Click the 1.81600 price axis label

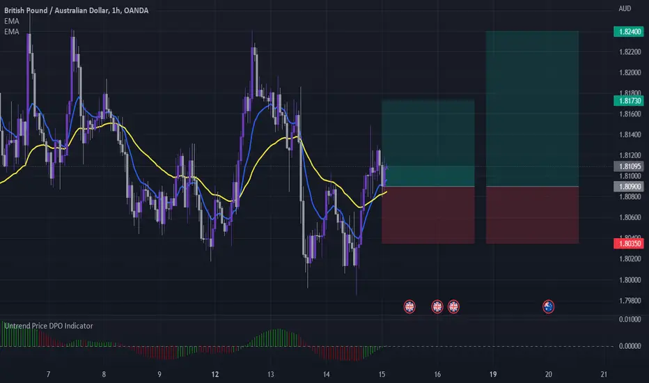pyautogui.click(x=630, y=114)
